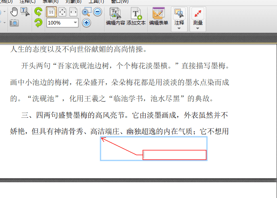The height and width of the screenshot is (198, 277).
Task: Open the 对象(B) menu
Action: [x=73, y=2]
